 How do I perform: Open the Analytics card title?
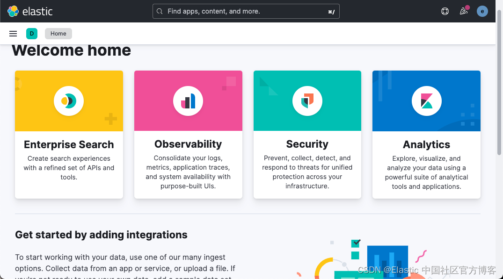click(x=426, y=144)
